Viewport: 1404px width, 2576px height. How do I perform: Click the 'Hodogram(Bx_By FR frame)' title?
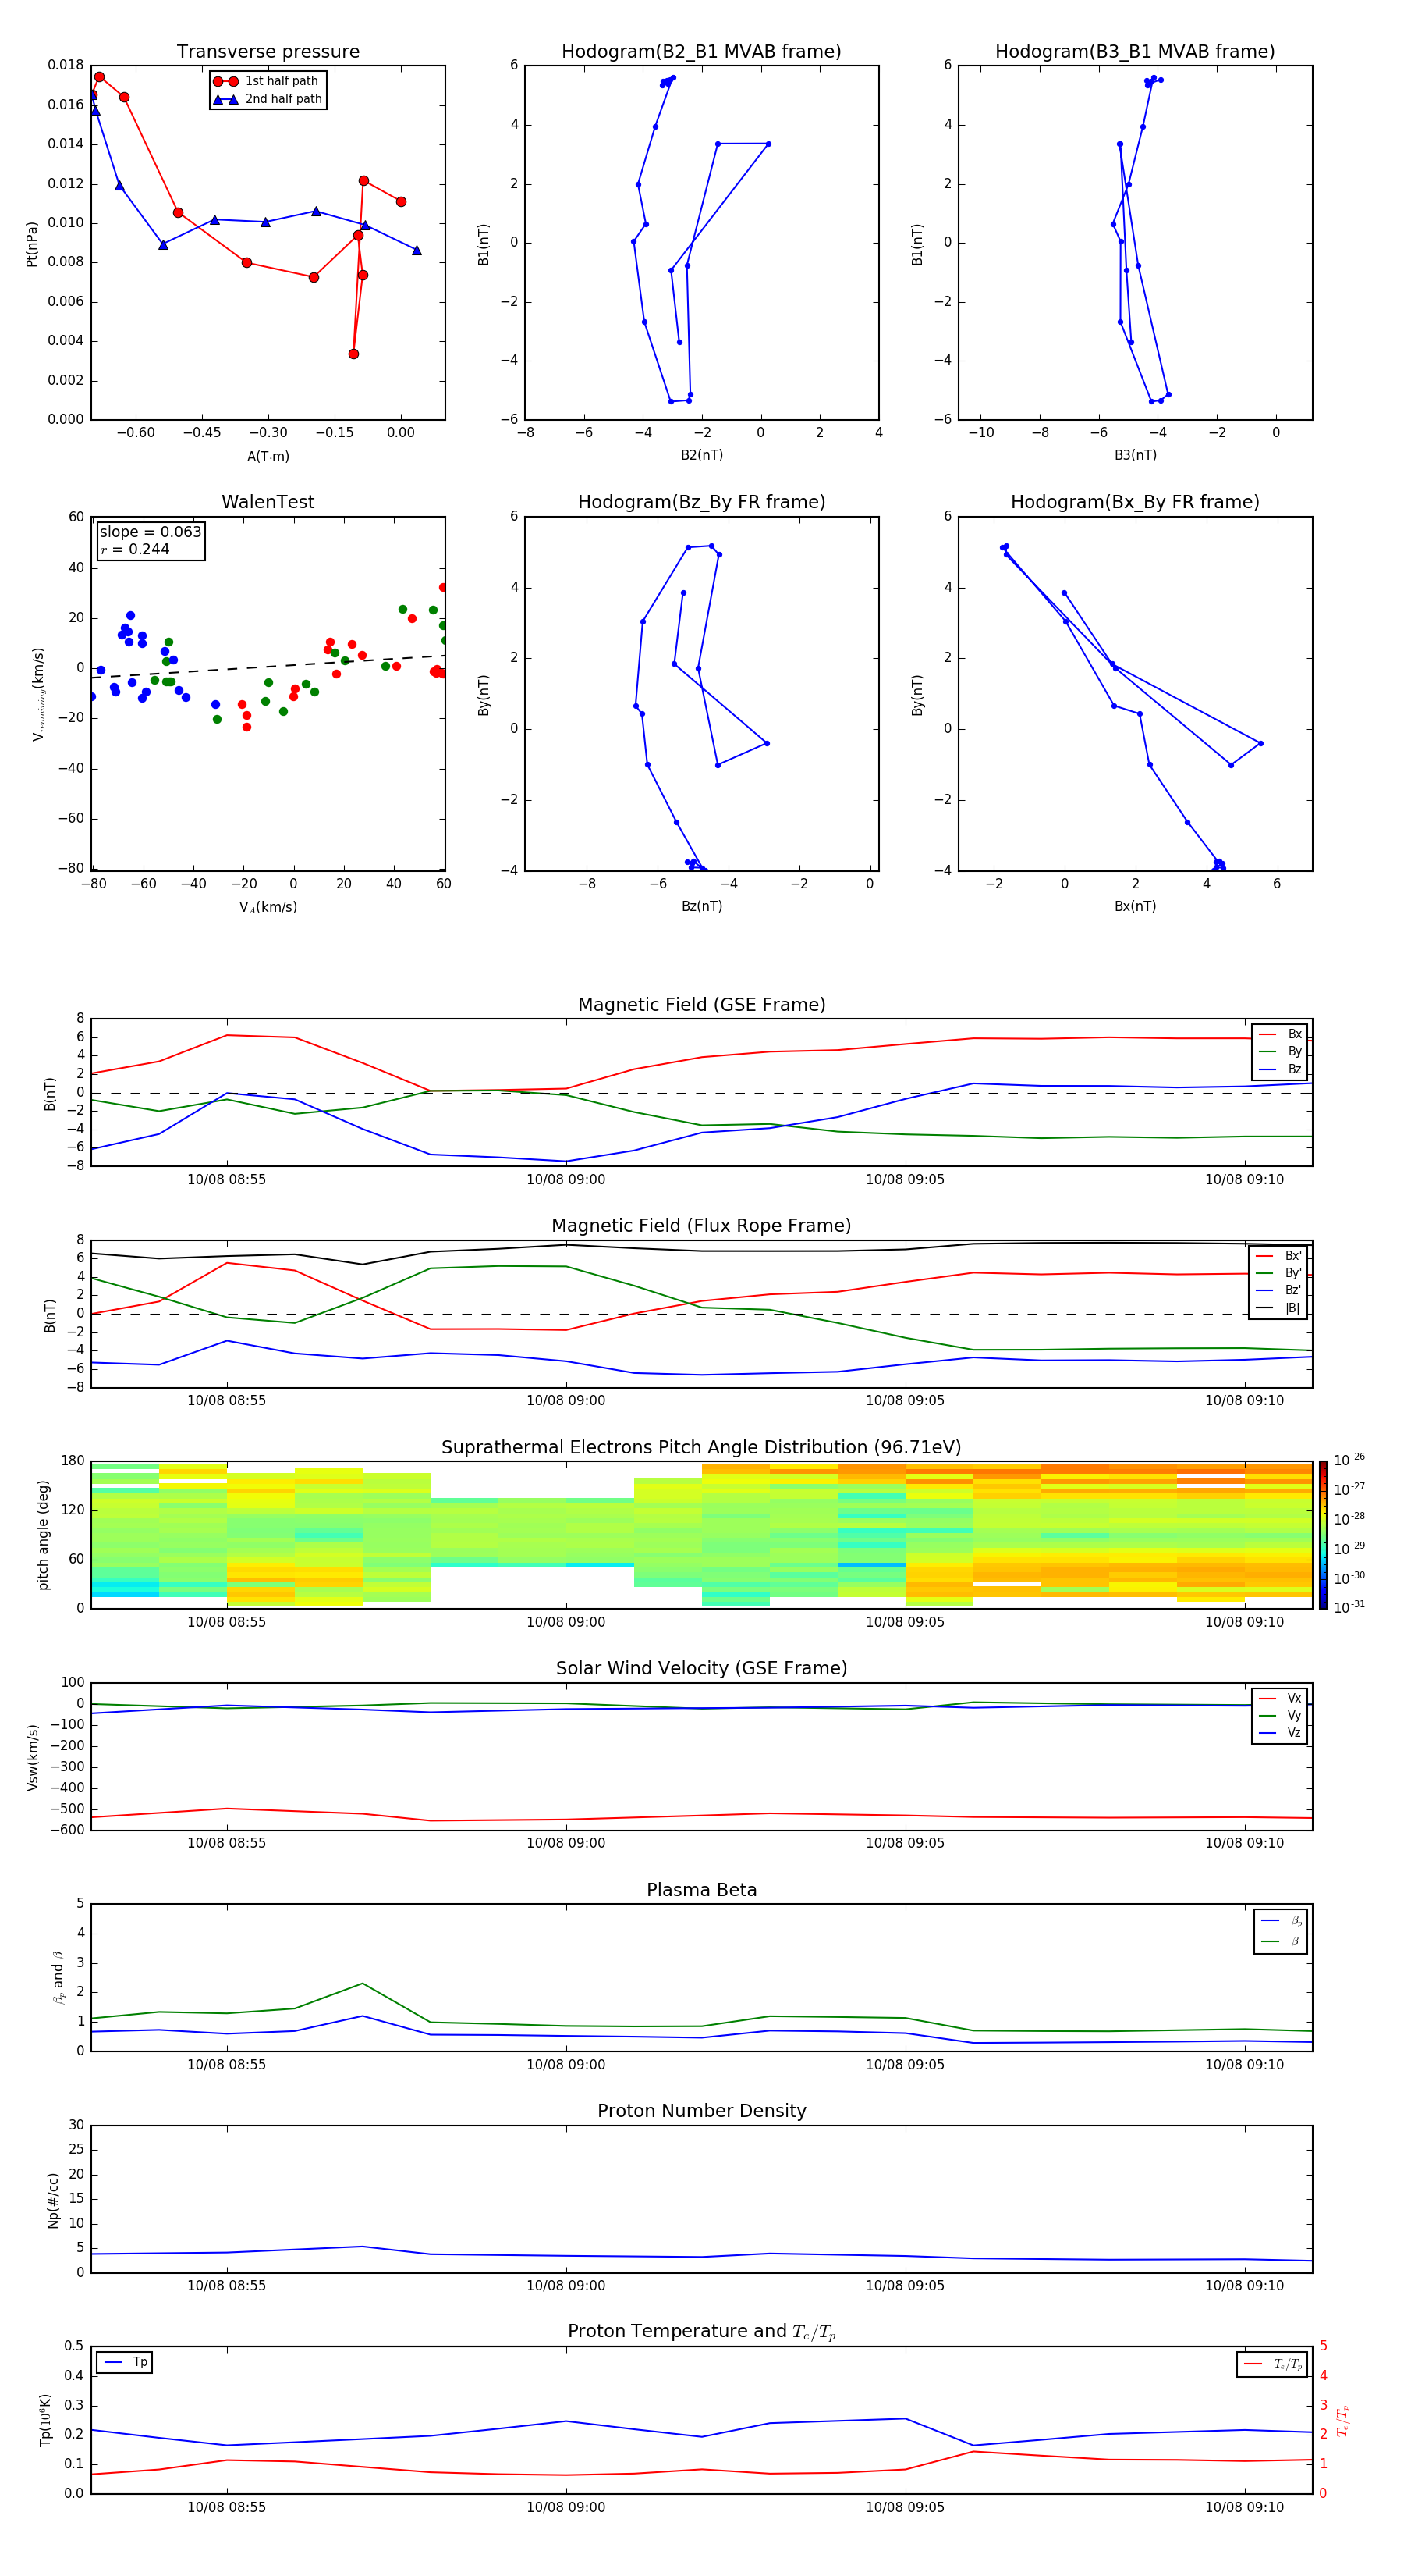1135,502
